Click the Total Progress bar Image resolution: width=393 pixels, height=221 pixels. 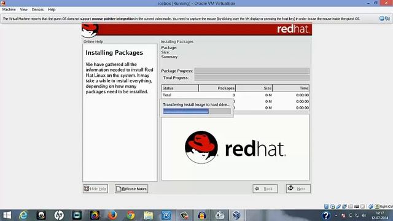252,78
